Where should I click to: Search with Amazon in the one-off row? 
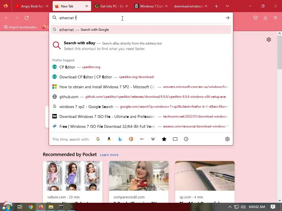tap(109, 139)
